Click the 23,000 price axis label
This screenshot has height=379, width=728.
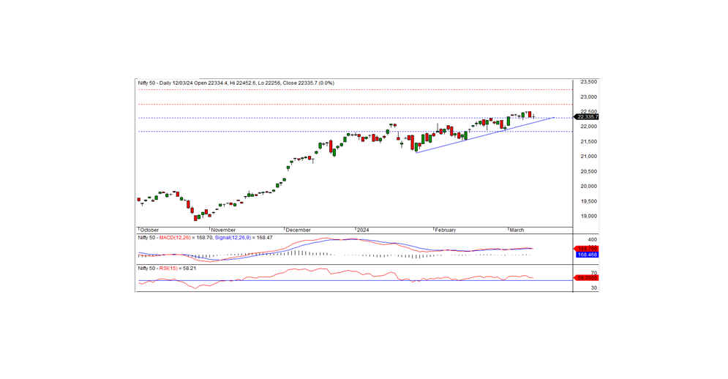click(589, 97)
